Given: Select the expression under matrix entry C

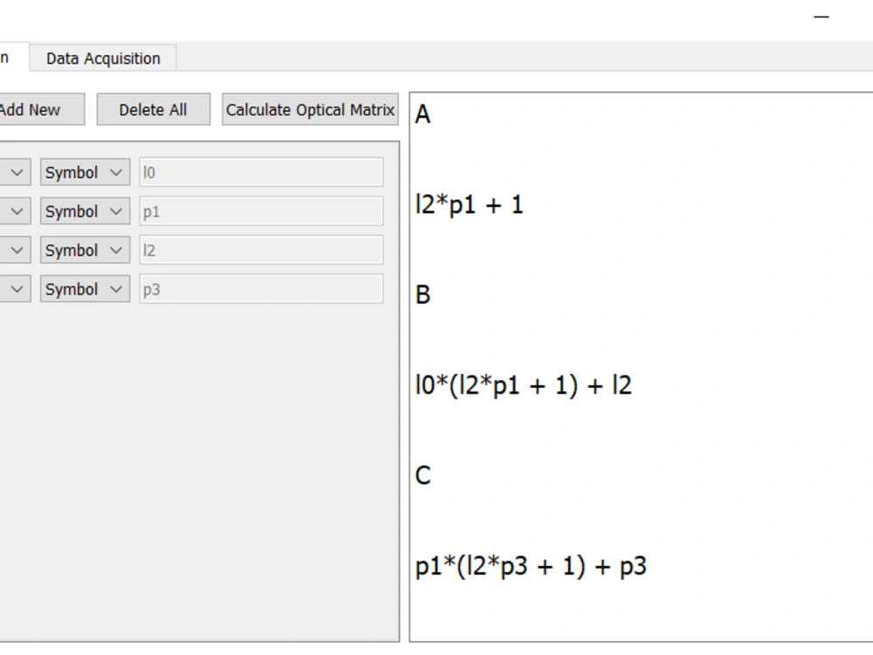Looking at the screenshot, I should 531,566.
